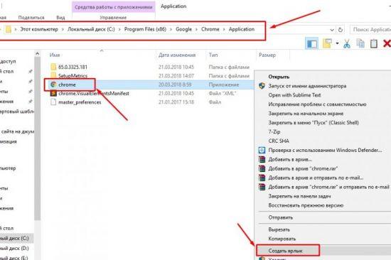Click Google in the breadcrumb path
The width and height of the screenshot is (391, 260).
pyautogui.click(x=184, y=29)
